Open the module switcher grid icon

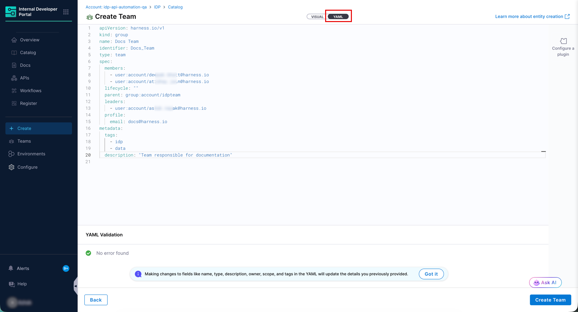pos(66,12)
